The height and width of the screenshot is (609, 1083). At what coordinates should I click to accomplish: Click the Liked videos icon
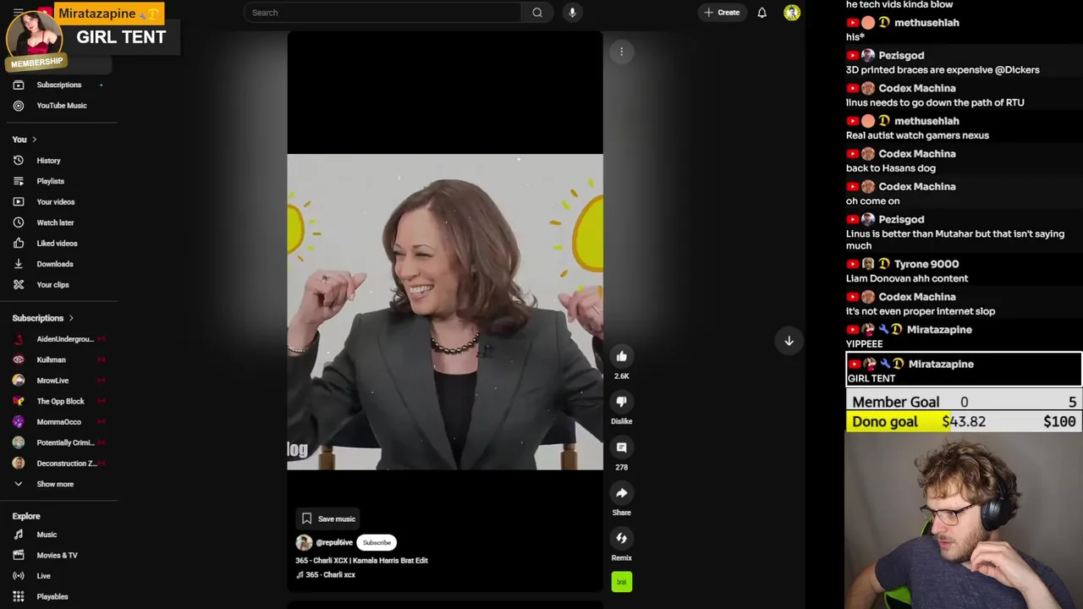click(x=19, y=244)
